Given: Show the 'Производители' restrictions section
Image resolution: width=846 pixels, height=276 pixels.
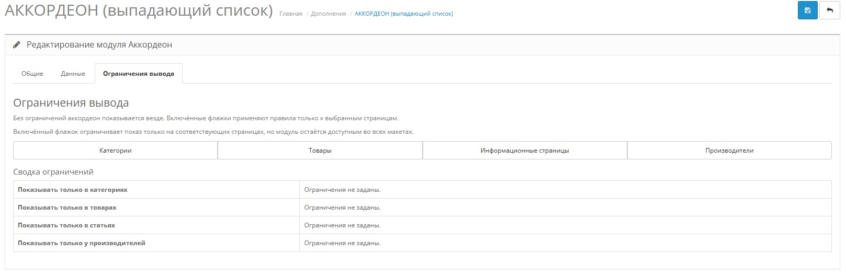Looking at the screenshot, I should tap(729, 151).
